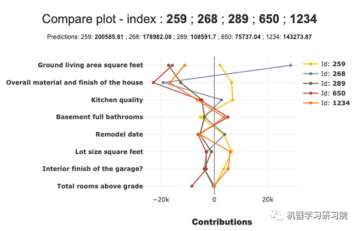The image size is (359, 231).
Task: Click the 20k x-axis tick label
Action: [x=267, y=200]
